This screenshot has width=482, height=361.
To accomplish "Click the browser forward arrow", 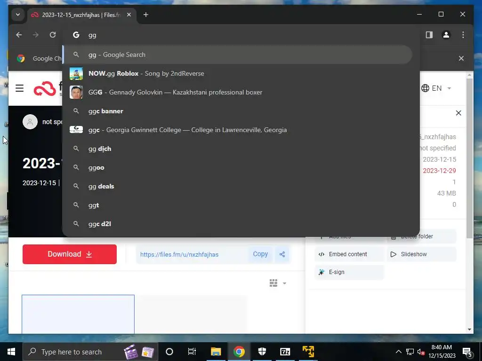I will click(x=36, y=35).
